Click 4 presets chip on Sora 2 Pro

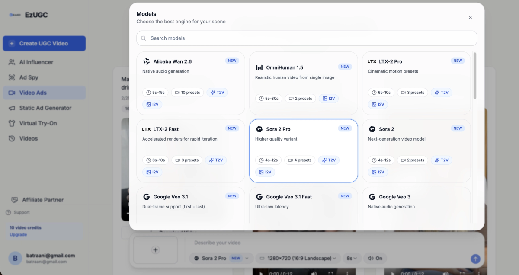pos(300,160)
